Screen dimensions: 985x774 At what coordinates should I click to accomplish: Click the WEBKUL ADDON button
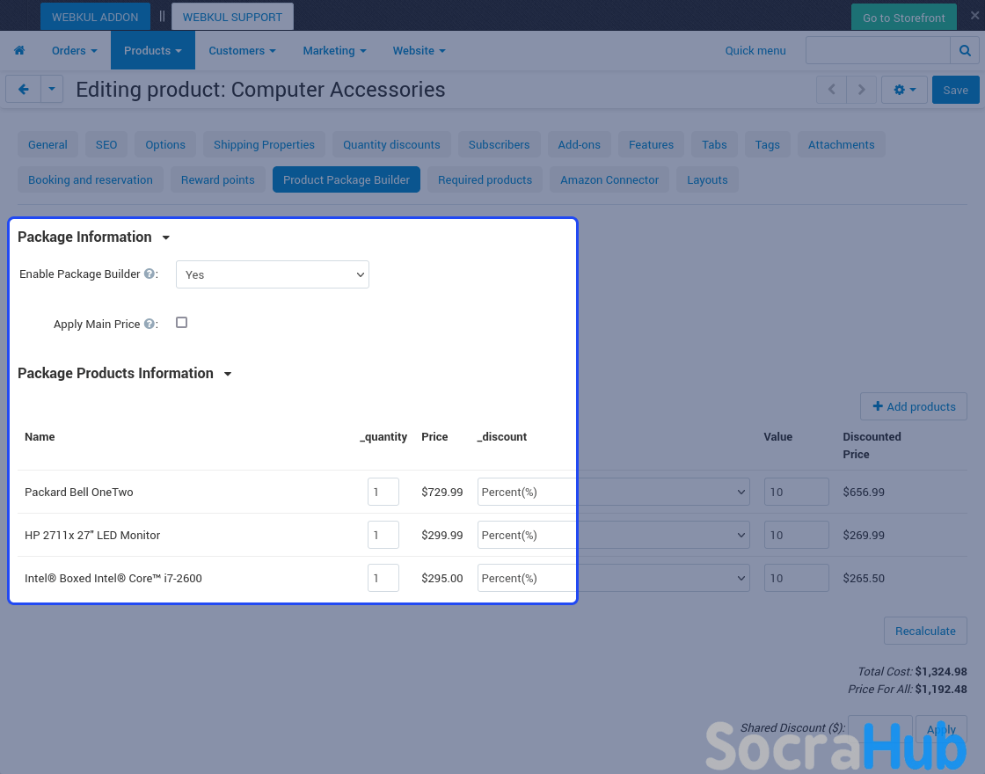pos(95,17)
